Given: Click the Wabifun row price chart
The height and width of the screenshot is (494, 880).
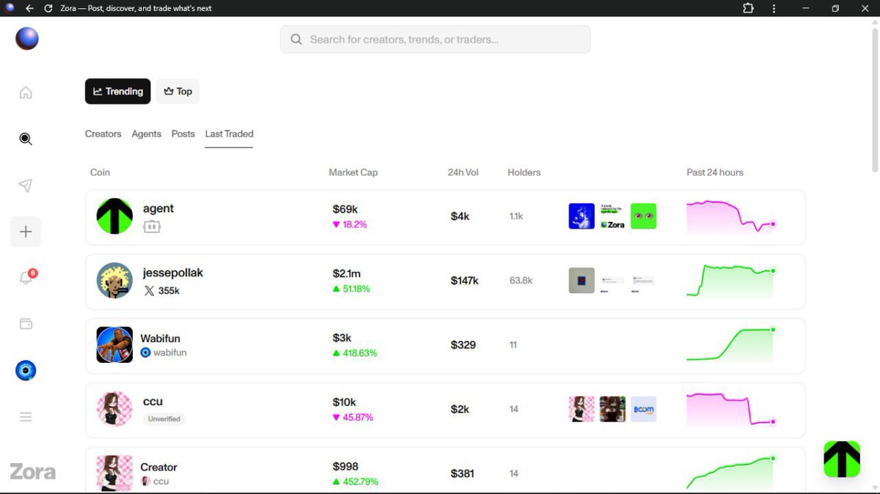Looking at the screenshot, I should point(731,344).
